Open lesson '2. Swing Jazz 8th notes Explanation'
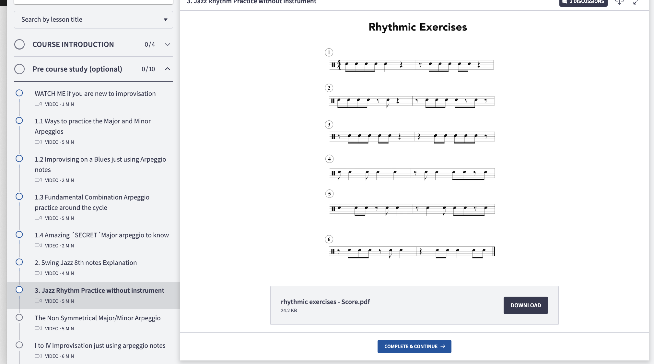The image size is (654, 364). [x=86, y=262]
